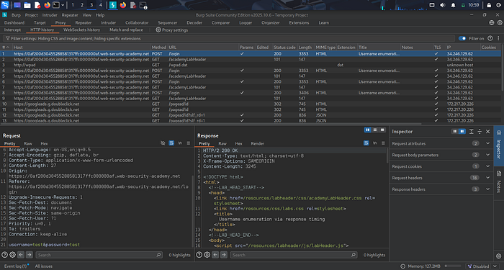The width and height of the screenshot is (504, 270).
Task: Go to previous Request search match
Action: click(21, 255)
